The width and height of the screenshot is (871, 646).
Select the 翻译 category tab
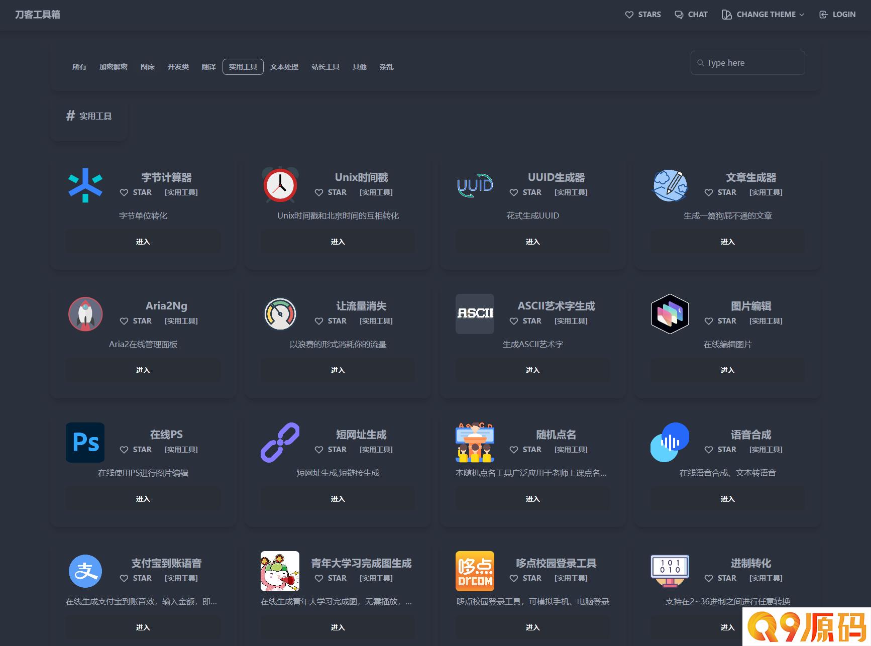tap(209, 67)
